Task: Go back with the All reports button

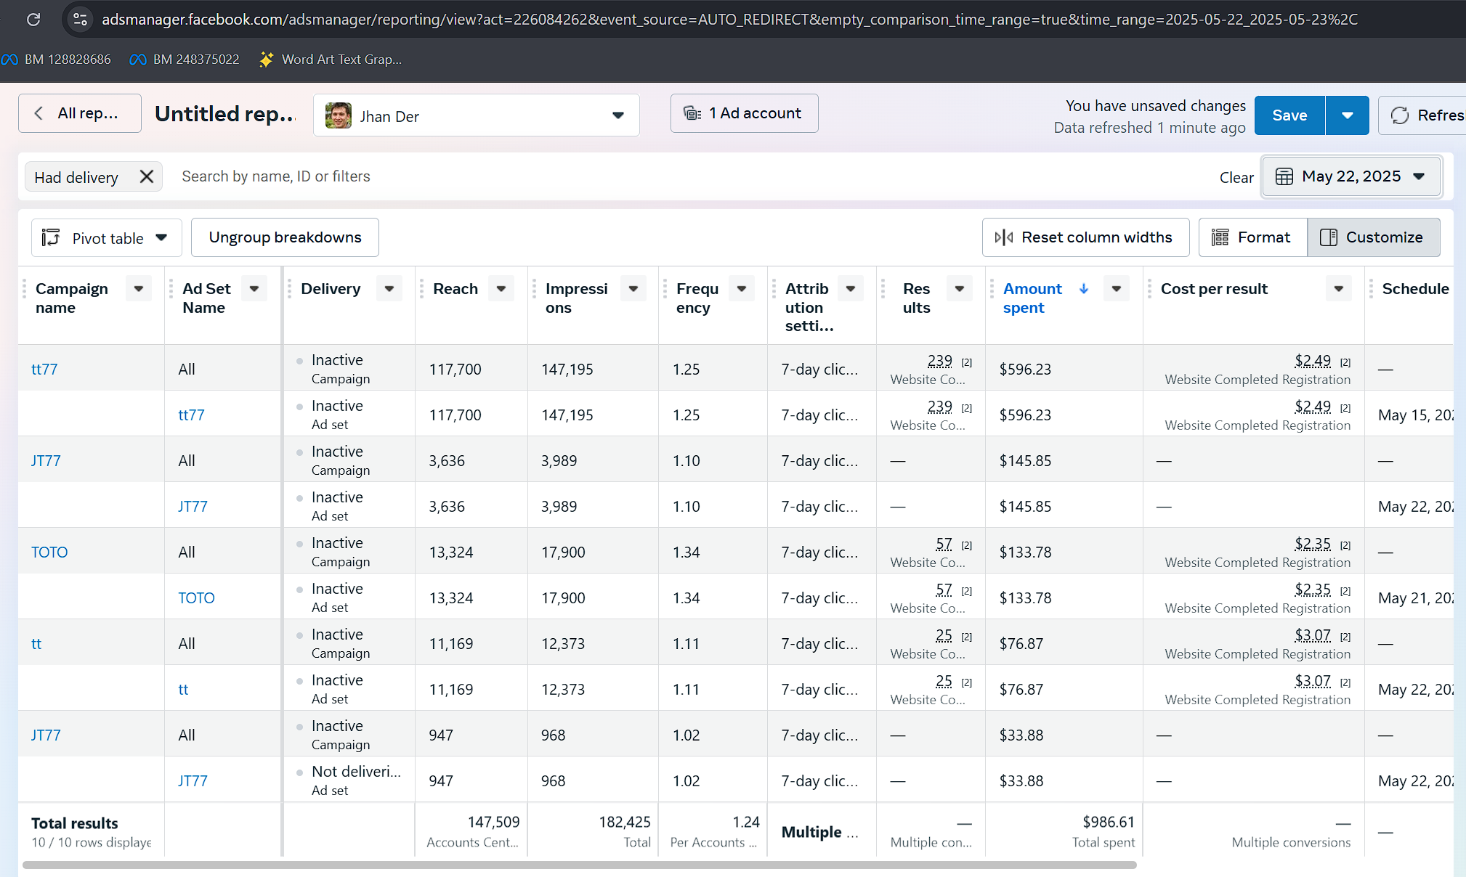Action: point(80,113)
